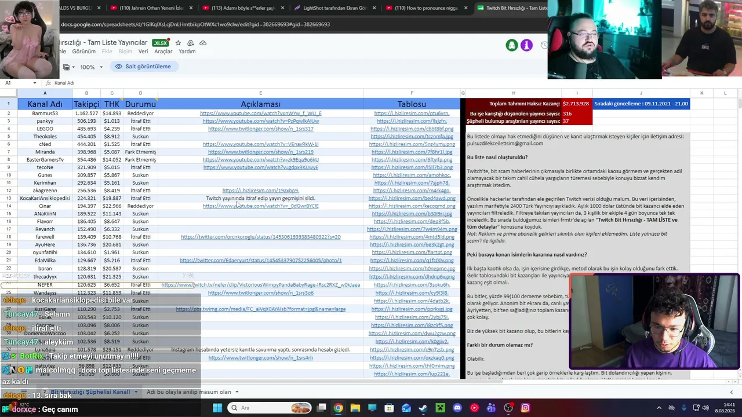Open the Yardım menu
Image resolution: width=742 pixels, height=417 pixels.
(x=187, y=52)
